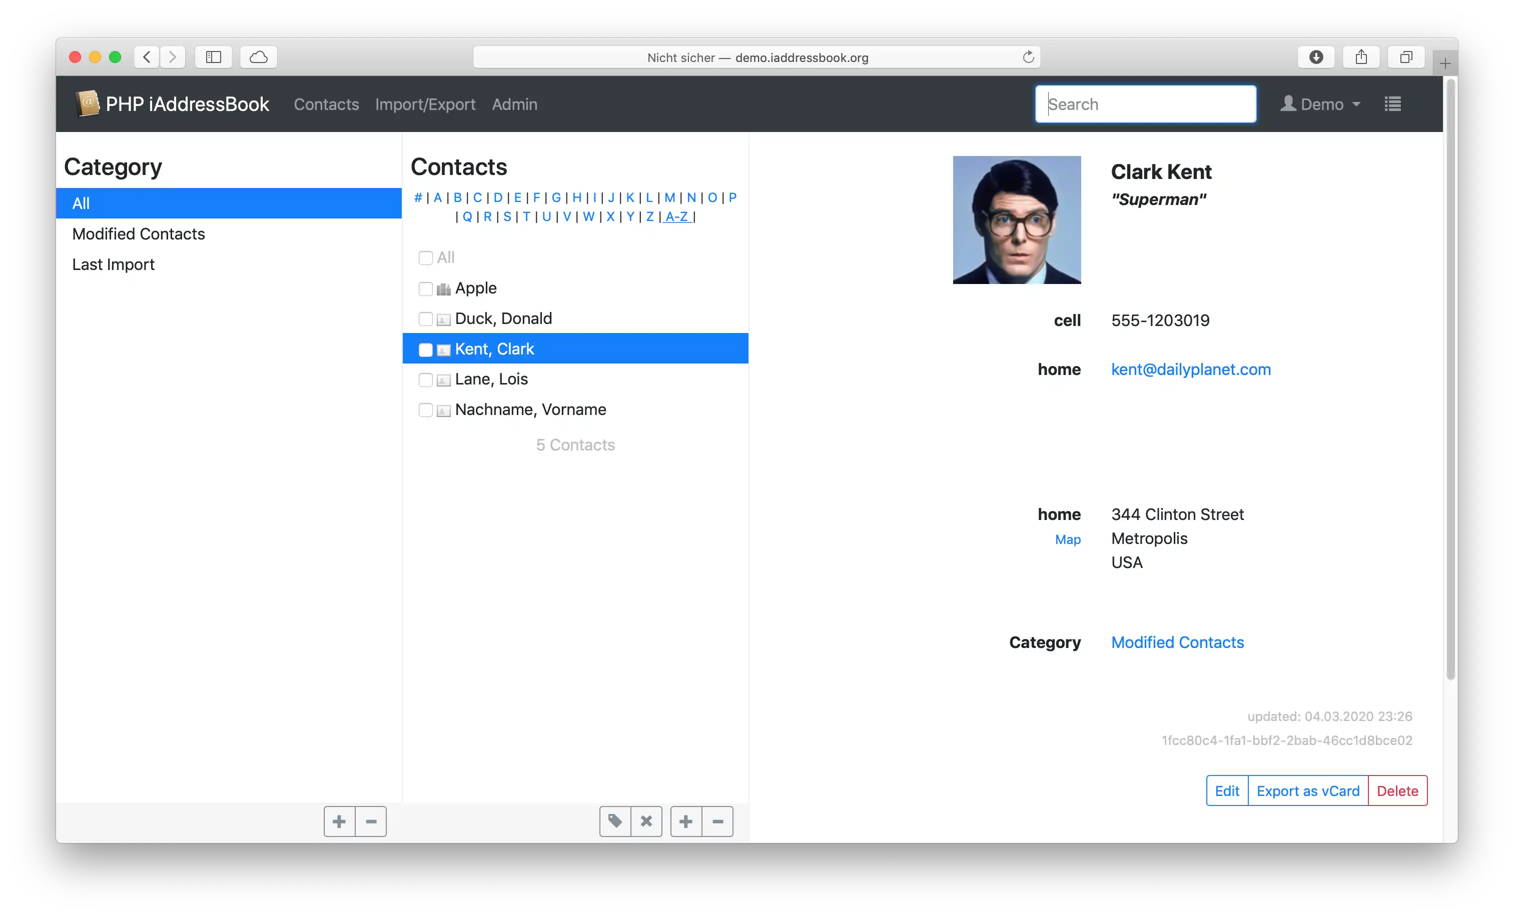Click the phone number 555-1203019
The height and width of the screenshot is (917, 1514).
tap(1160, 320)
